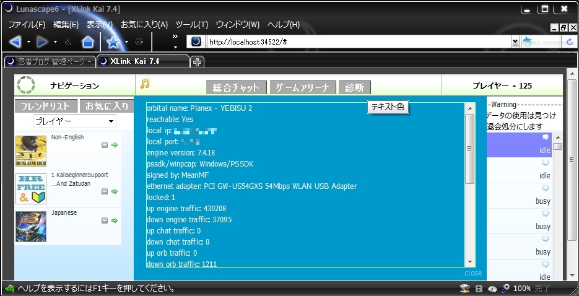Click the ゲームアリーナ button
The height and width of the screenshot is (296, 579).
[303, 87]
